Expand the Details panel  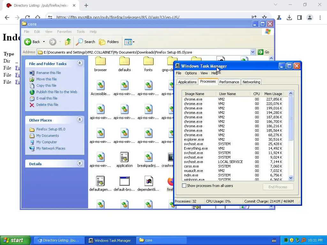tap(80, 163)
